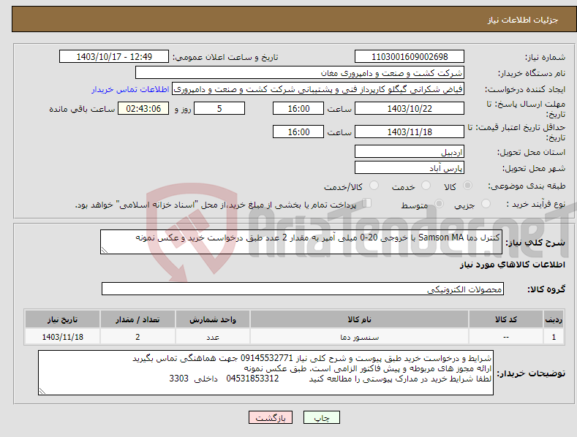The width and height of the screenshot is (577, 437).
Task: Click the کد کالا column header
Action: 505,319
